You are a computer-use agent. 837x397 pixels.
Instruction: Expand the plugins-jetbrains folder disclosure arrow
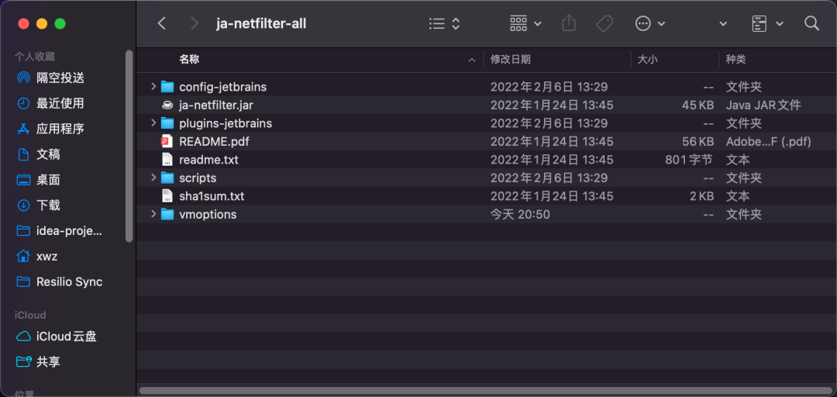click(x=153, y=123)
